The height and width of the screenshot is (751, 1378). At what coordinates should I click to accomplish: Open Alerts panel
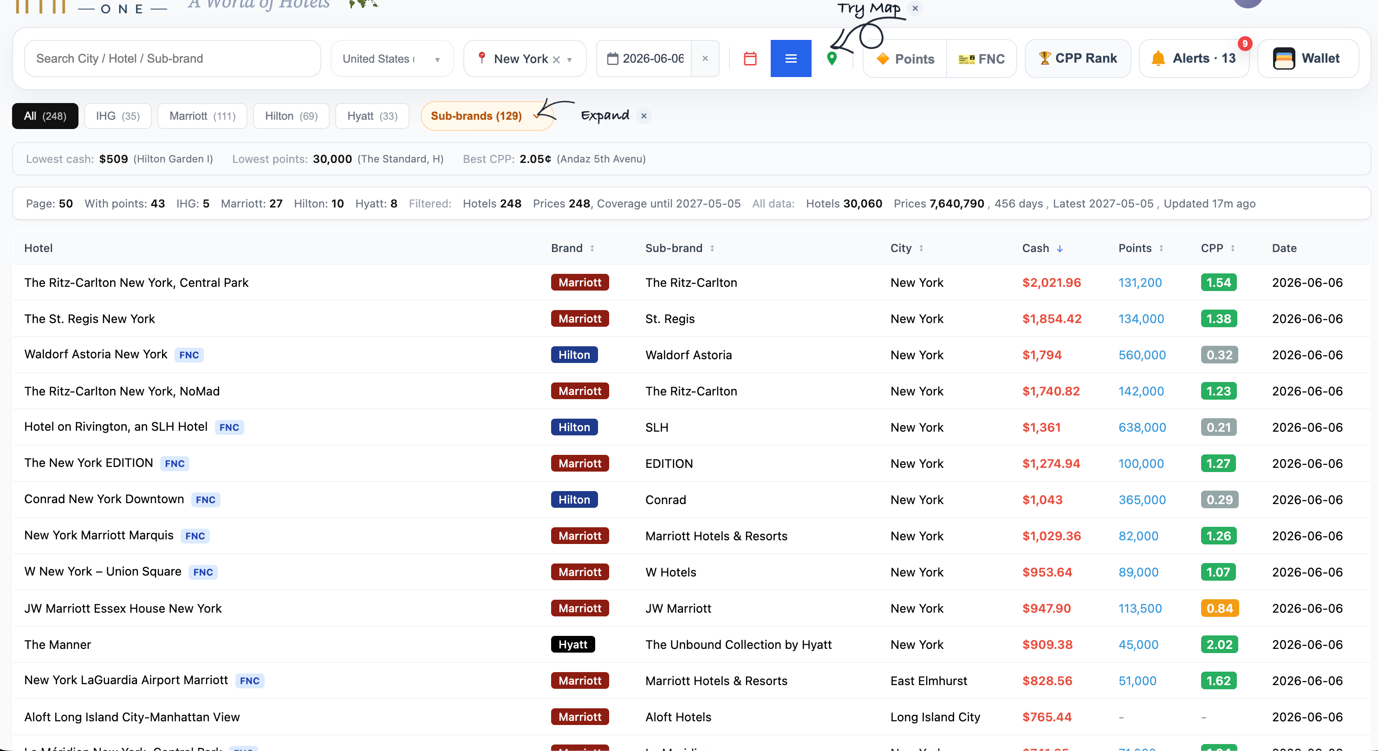coord(1194,58)
